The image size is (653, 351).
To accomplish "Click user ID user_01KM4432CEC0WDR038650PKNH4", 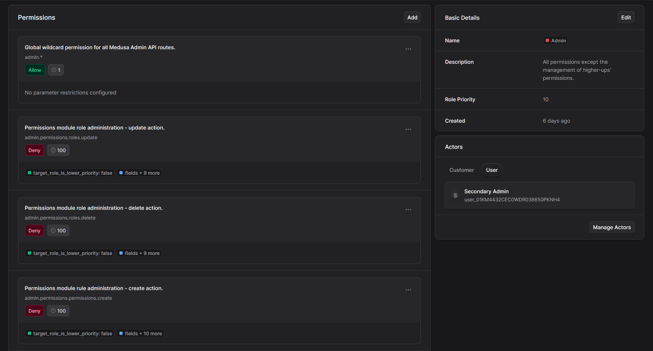I will [x=512, y=200].
